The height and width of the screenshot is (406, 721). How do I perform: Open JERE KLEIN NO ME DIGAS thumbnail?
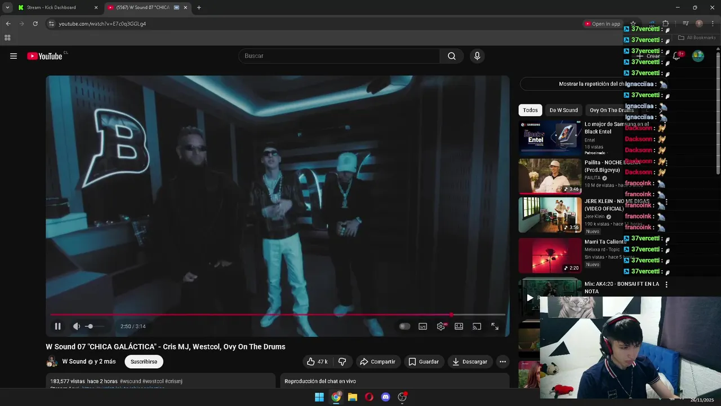click(550, 214)
